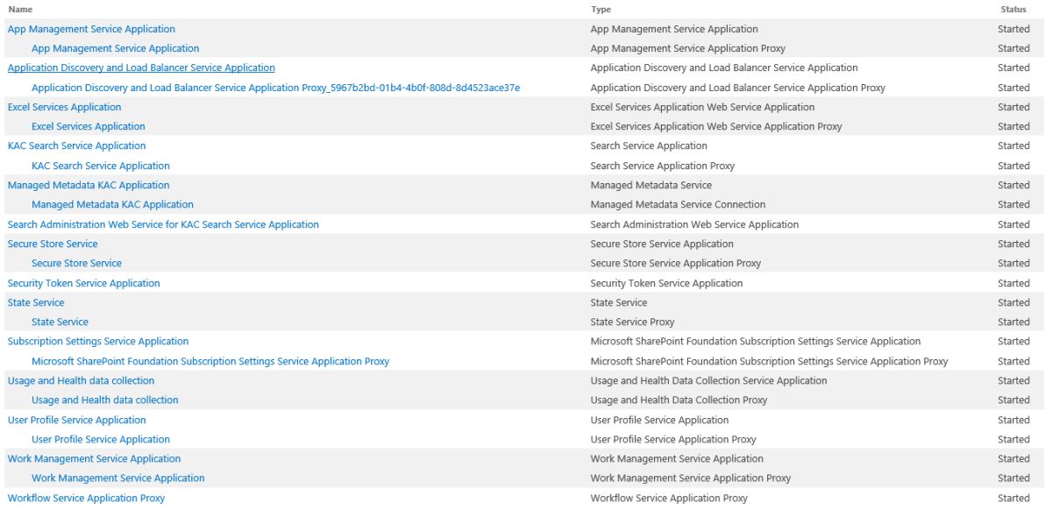1052x517 pixels.
Task: Select 'Application Discovery and Load Balancer Service Application Proxy' type
Action: (738, 88)
